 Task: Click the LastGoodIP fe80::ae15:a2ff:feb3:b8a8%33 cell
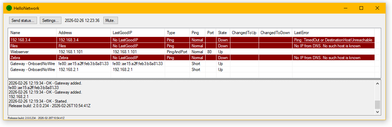point(138,64)
